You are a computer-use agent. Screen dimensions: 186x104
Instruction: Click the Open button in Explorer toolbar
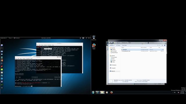point(118,45)
